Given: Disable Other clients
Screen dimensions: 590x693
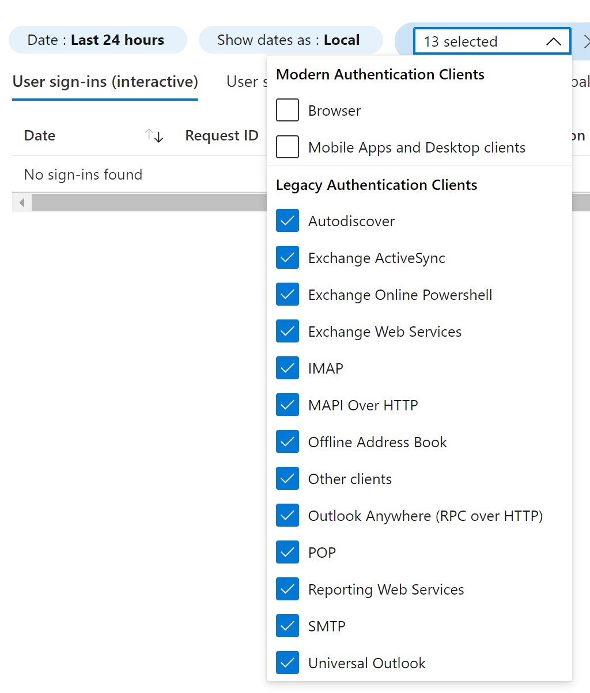Looking at the screenshot, I should point(287,478).
